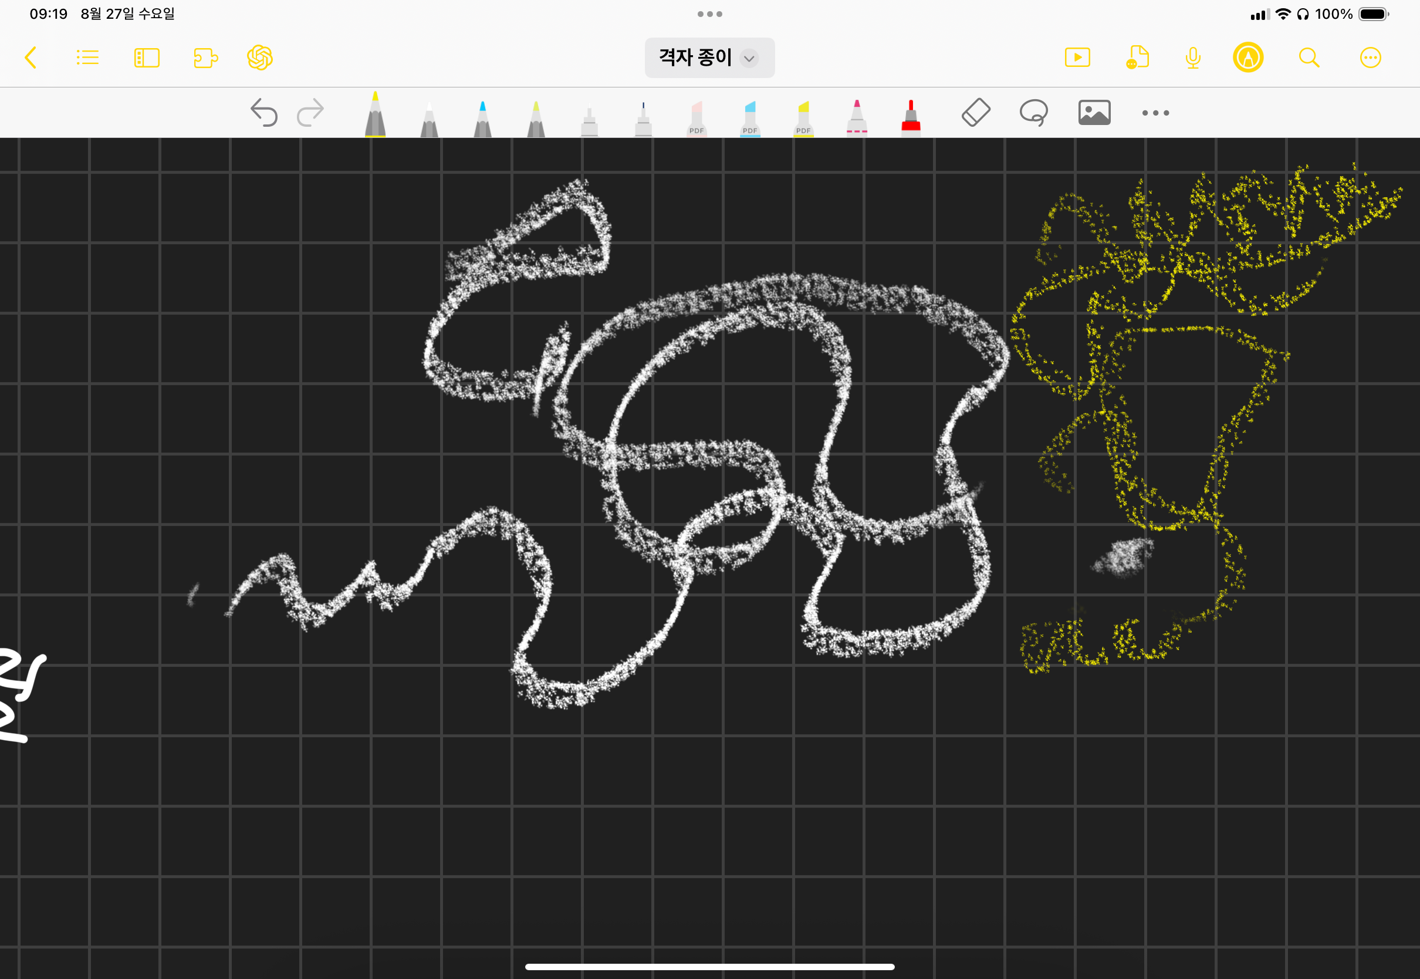Select the blue-tipped pencil tool
This screenshot has width=1420, height=979.
click(482, 118)
